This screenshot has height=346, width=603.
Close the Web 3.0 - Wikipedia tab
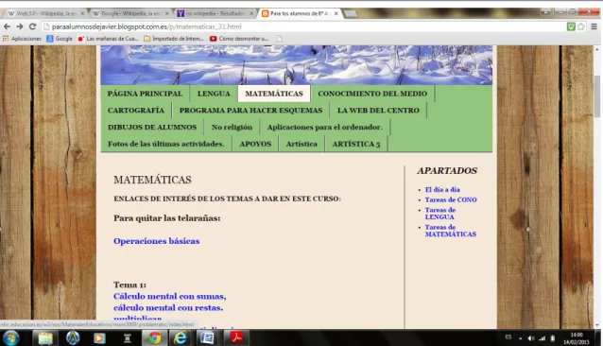[82, 13]
